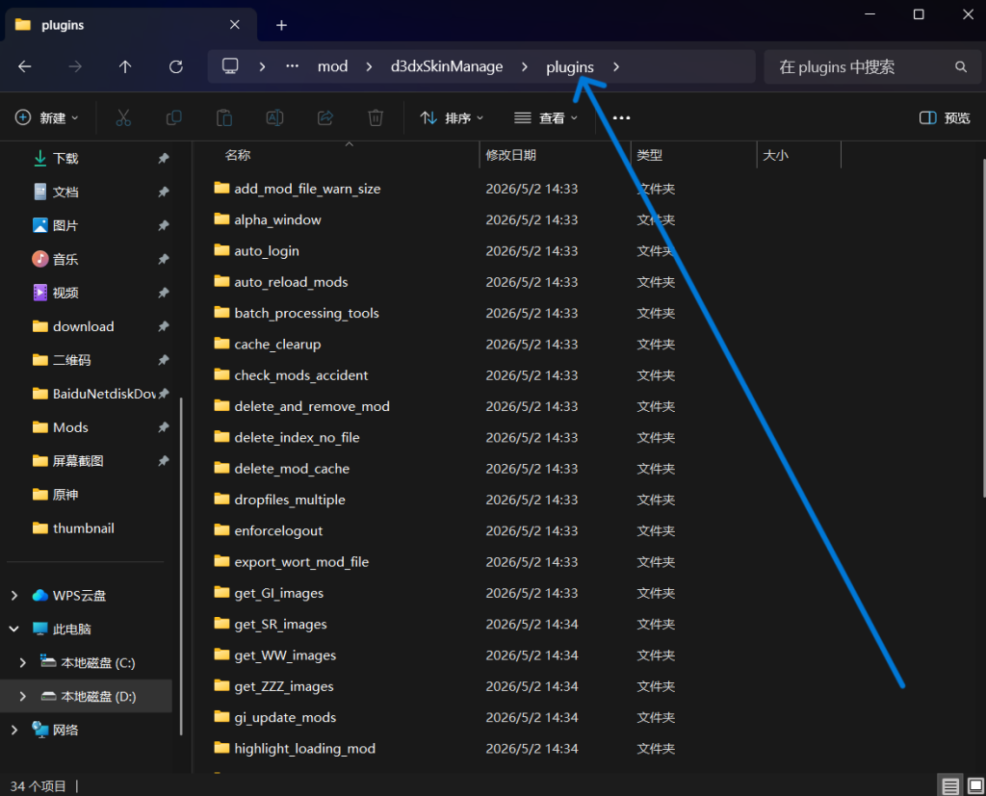Click the This PC monitor icon in address bar
The height and width of the screenshot is (796, 986).
[x=230, y=66]
